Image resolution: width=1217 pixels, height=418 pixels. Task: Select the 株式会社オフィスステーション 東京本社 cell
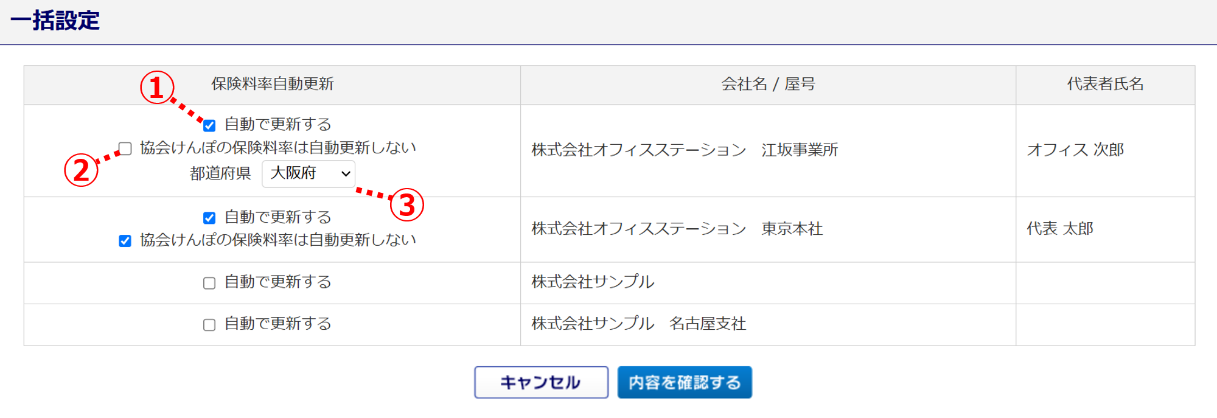[x=677, y=229]
